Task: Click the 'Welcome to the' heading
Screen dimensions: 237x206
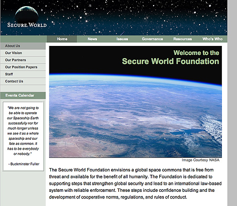Action: tap(196, 53)
